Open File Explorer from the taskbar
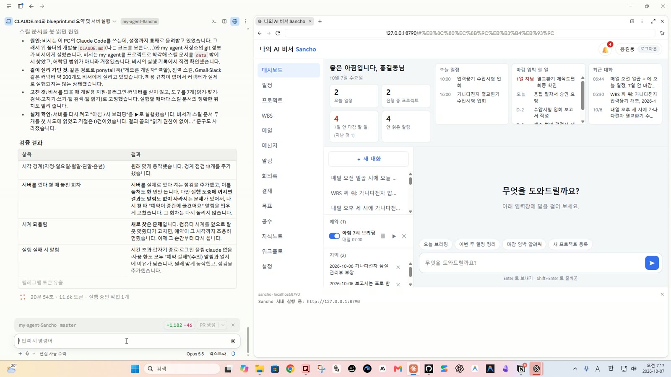 (260, 369)
